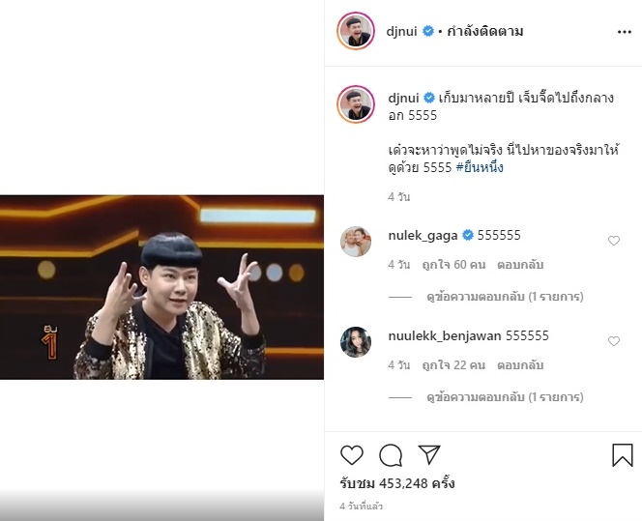Open the กำลังติดตาม following options
Viewport: 642px width, 521px height.
(x=484, y=32)
